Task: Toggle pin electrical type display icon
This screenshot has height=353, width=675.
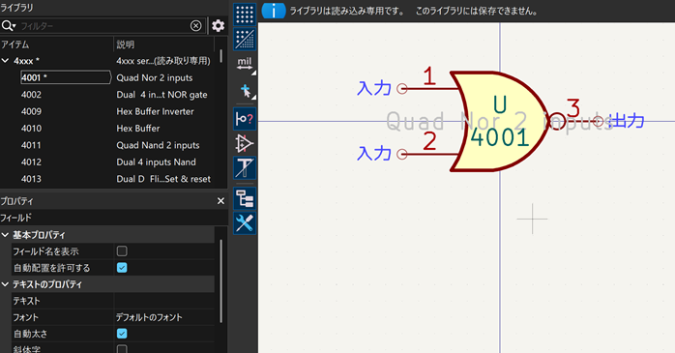Action: (245, 119)
